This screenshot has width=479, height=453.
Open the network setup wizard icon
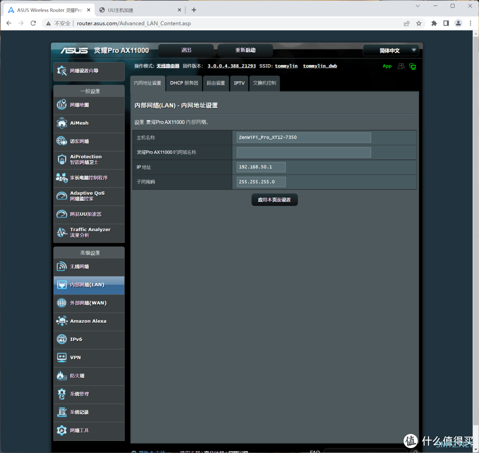(62, 71)
